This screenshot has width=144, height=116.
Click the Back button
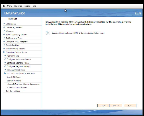(103, 105)
